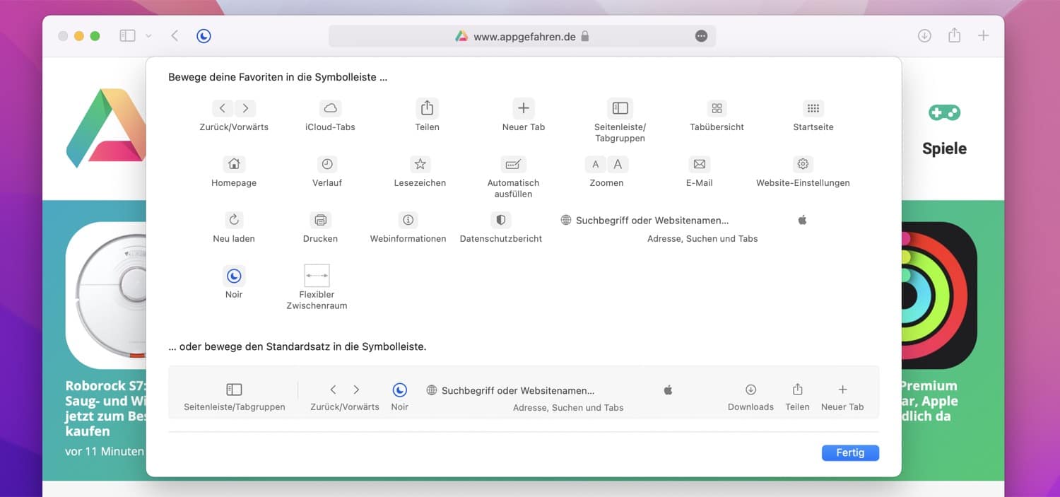Click the Webinformationen info icon

408,220
